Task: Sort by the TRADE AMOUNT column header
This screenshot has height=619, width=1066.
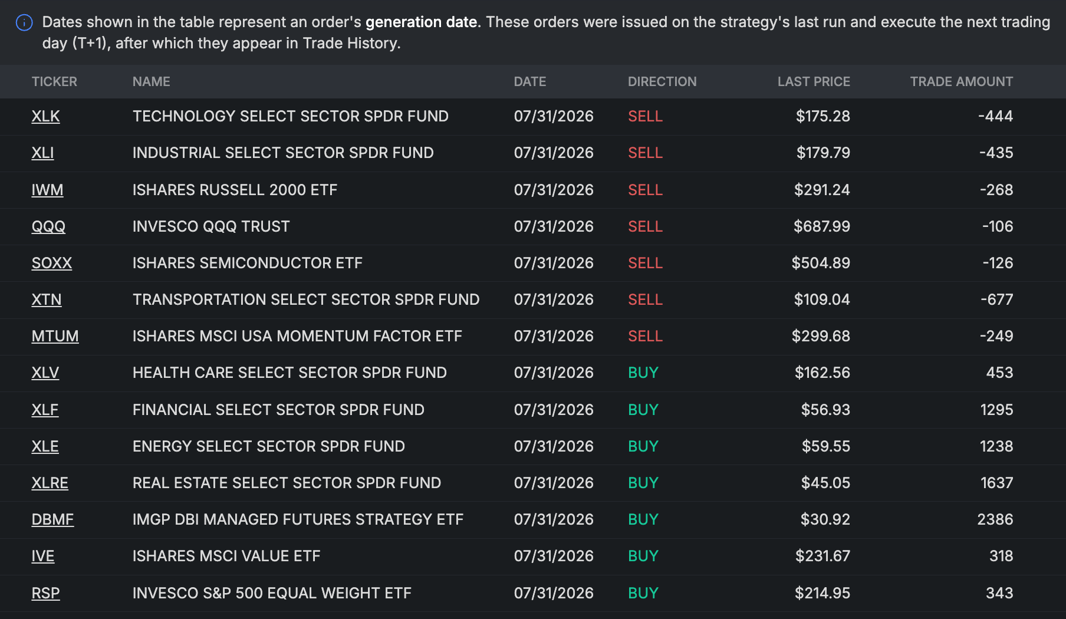Action: [x=961, y=81]
